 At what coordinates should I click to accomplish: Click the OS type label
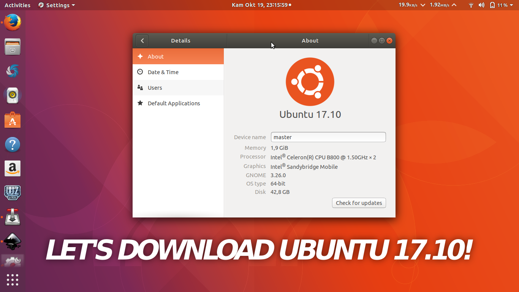[256, 184]
